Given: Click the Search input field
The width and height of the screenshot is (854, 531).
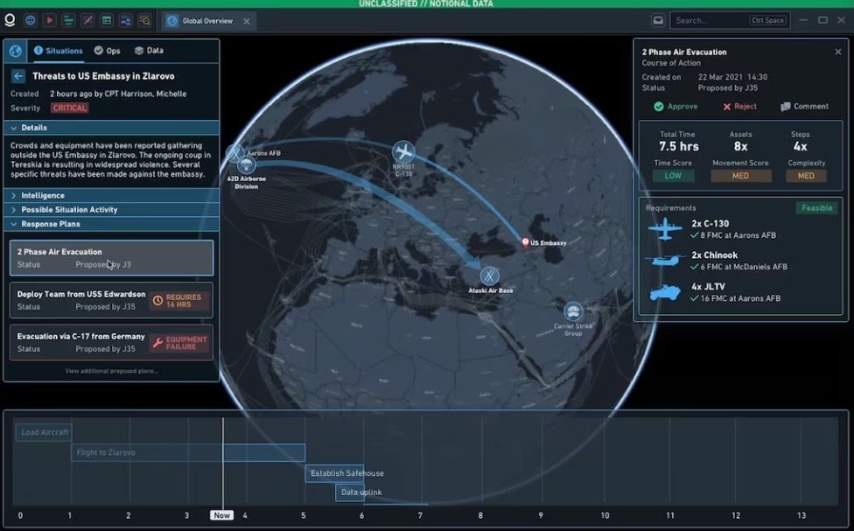Looking at the screenshot, I should click(709, 20).
